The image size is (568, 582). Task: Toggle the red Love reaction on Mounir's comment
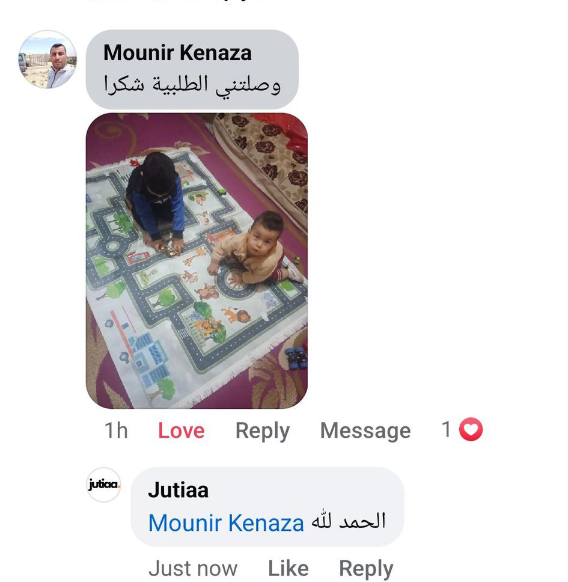(182, 430)
